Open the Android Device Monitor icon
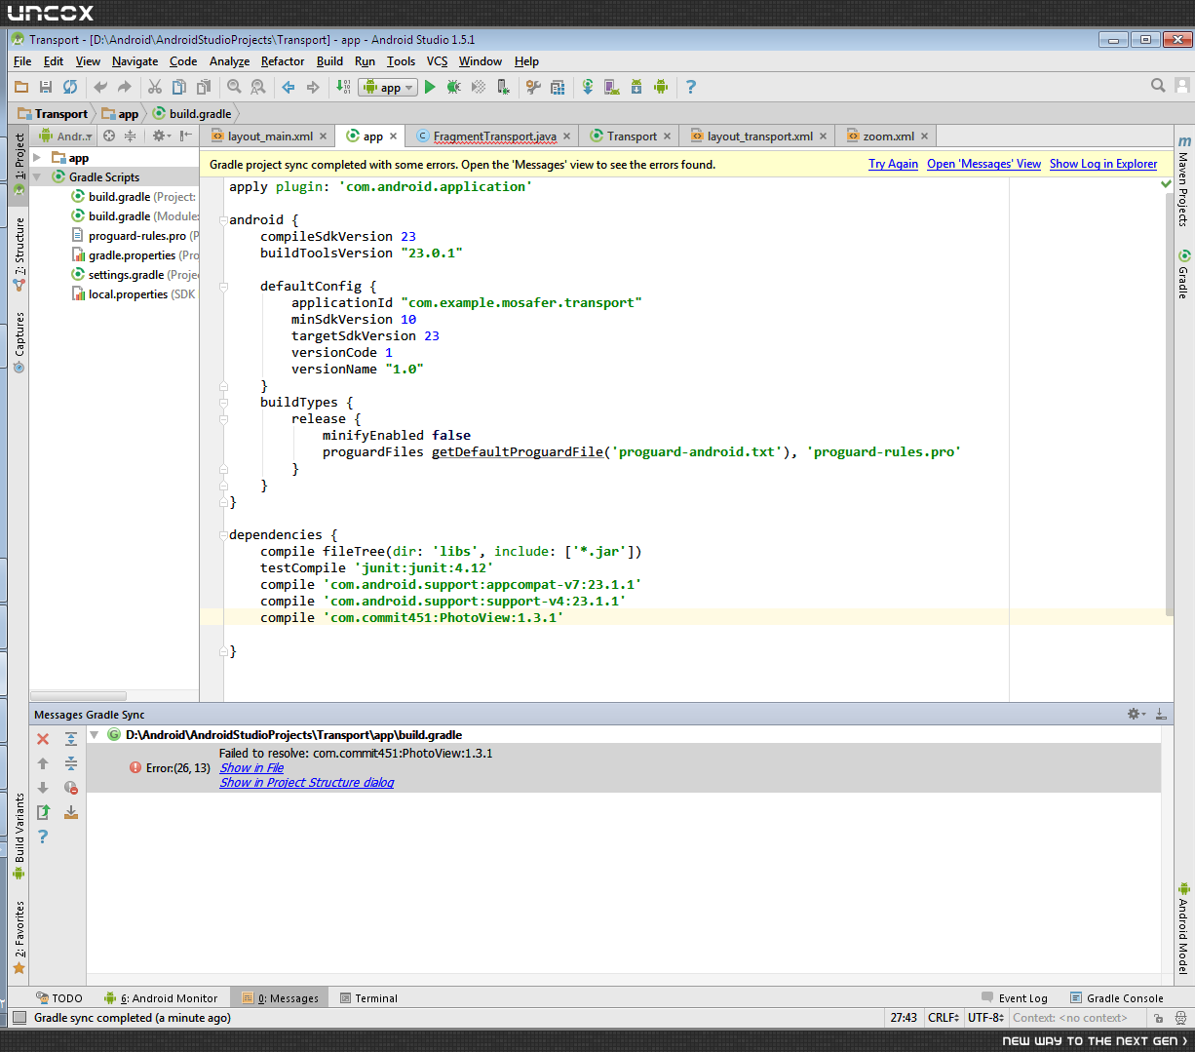The width and height of the screenshot is (1195, 1052). point(661,87)
